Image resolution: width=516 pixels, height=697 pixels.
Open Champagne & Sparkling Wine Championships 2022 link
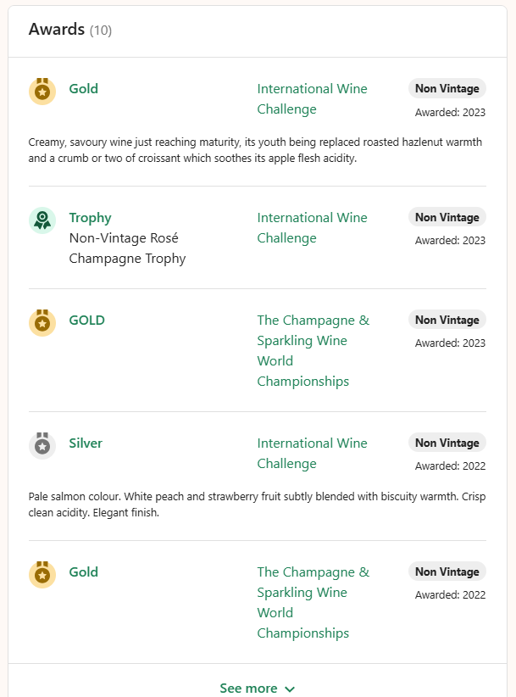pyautogui.click(x=313, y=602)
